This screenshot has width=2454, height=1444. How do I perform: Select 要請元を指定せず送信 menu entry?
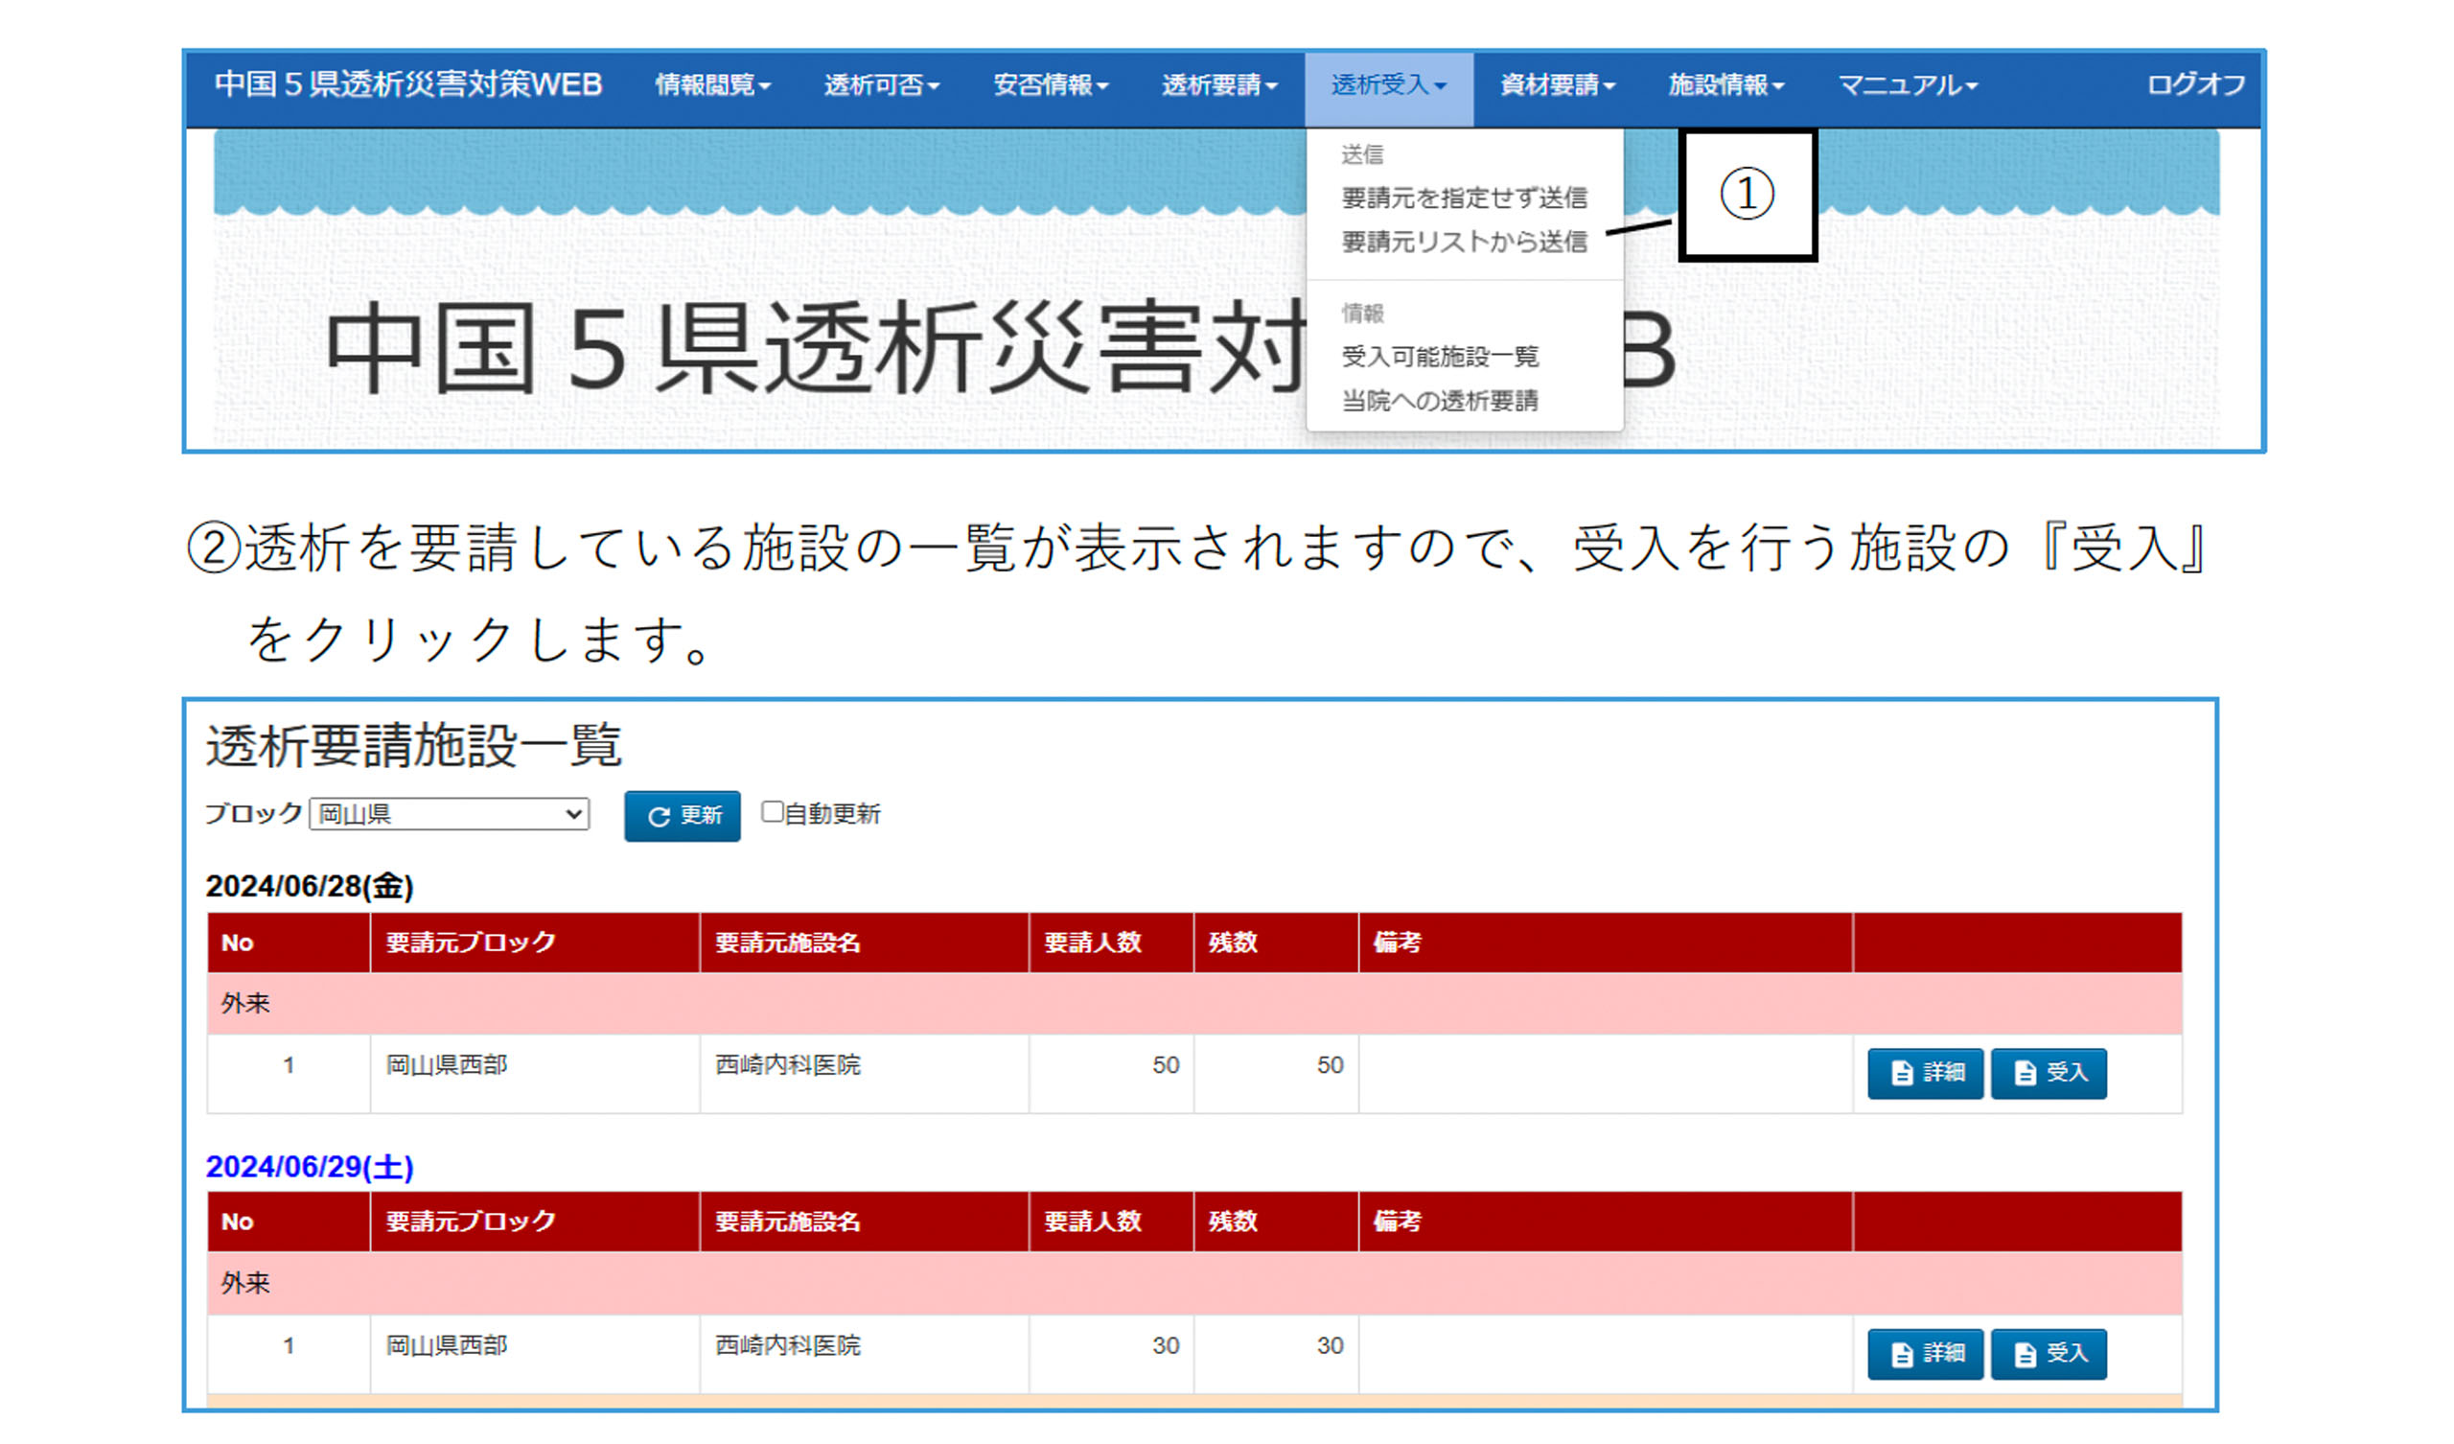point(1464,198)
